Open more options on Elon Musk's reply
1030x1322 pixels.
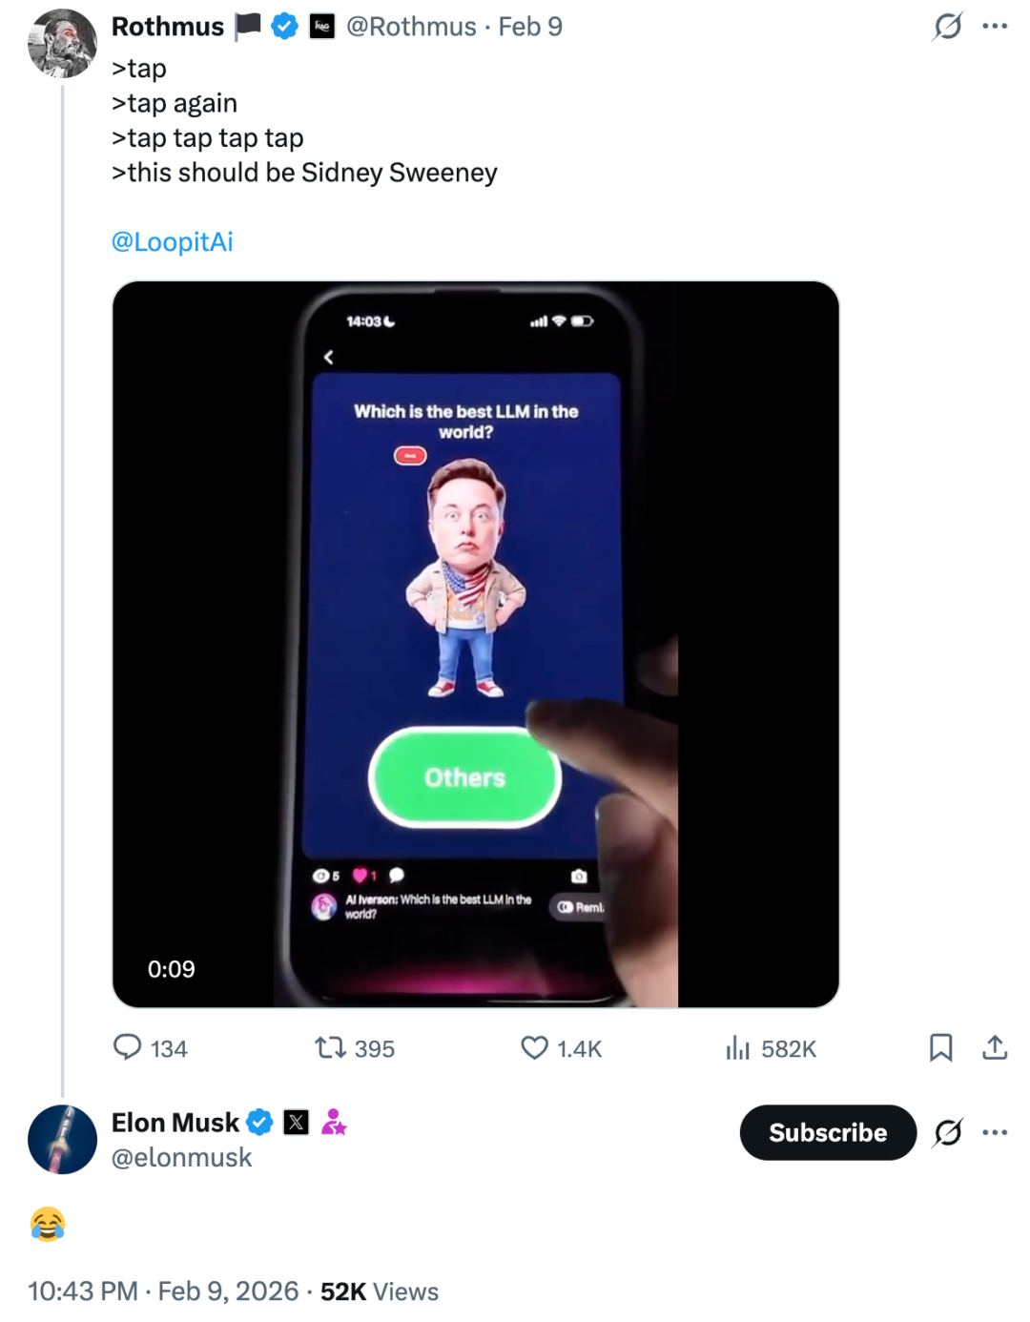coord(995,1132)
